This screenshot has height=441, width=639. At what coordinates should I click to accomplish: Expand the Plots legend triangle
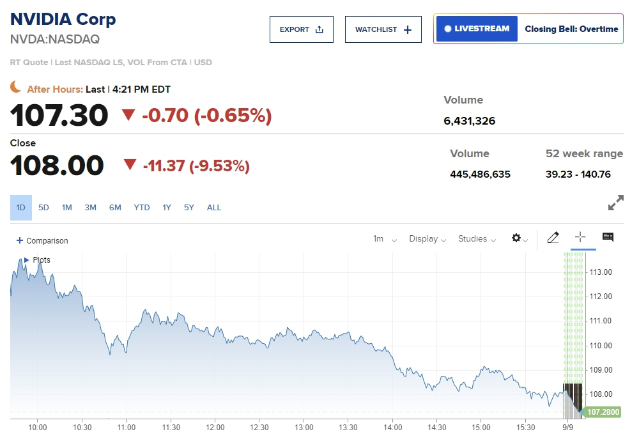26,260
